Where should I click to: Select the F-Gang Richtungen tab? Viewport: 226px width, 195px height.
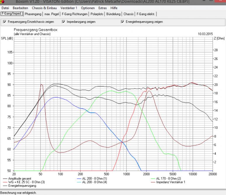(74, 14)
